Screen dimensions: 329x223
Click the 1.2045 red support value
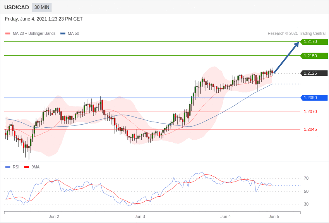310,129
